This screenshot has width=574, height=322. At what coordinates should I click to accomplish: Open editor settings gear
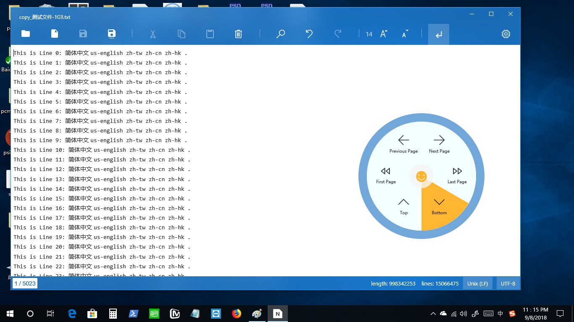coord(506,34)
